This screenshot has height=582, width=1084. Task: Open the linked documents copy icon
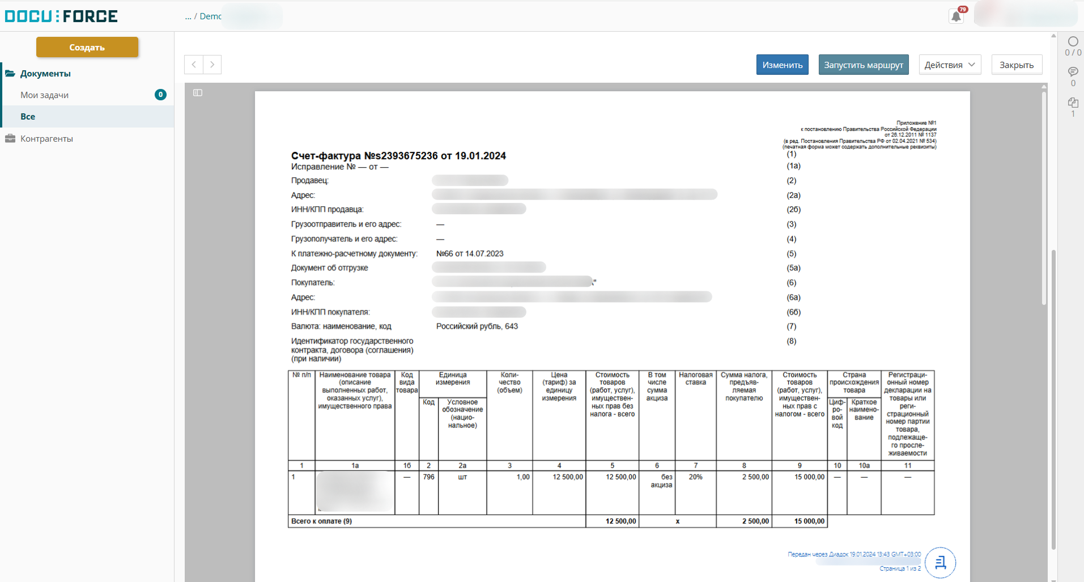coord(1073,103)
